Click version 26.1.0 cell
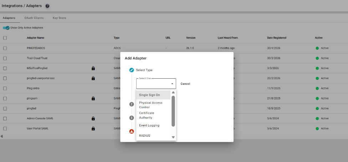 tap(190, 48)
